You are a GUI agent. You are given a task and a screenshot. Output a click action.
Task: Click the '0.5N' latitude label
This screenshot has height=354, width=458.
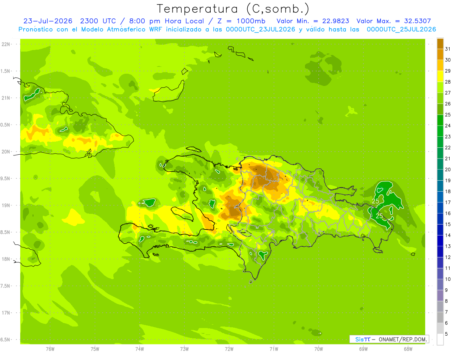[x=6, y=124]
